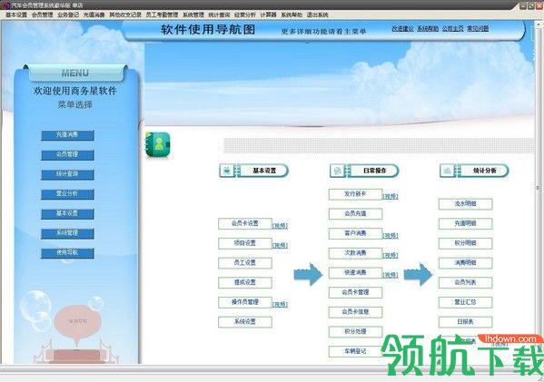The height and width of the screenshot is (382, 544).
Task: Open the 视频 link beside 发行新卡
Action: pyautogui.click(x=391, y=197)
